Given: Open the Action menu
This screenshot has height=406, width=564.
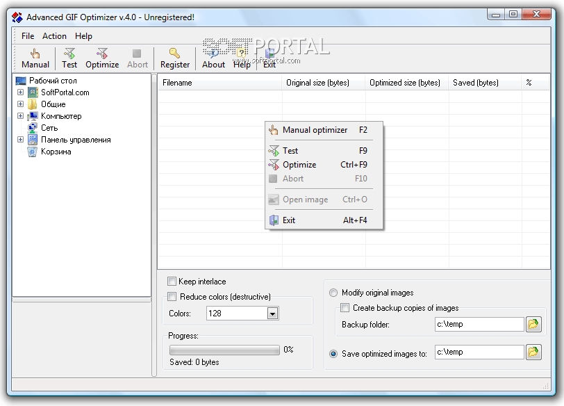Looking at the screenshot, I should pos(54,36).
